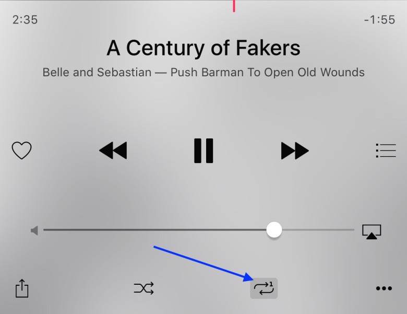The width and height of the screenshot is (407, 314).
Task: Tap the red playhead marker on scrubber
Action: [x=234, y=6]
